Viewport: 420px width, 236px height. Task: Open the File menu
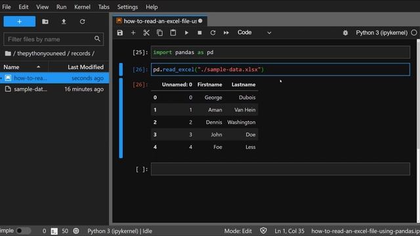(x=7, y=7)
